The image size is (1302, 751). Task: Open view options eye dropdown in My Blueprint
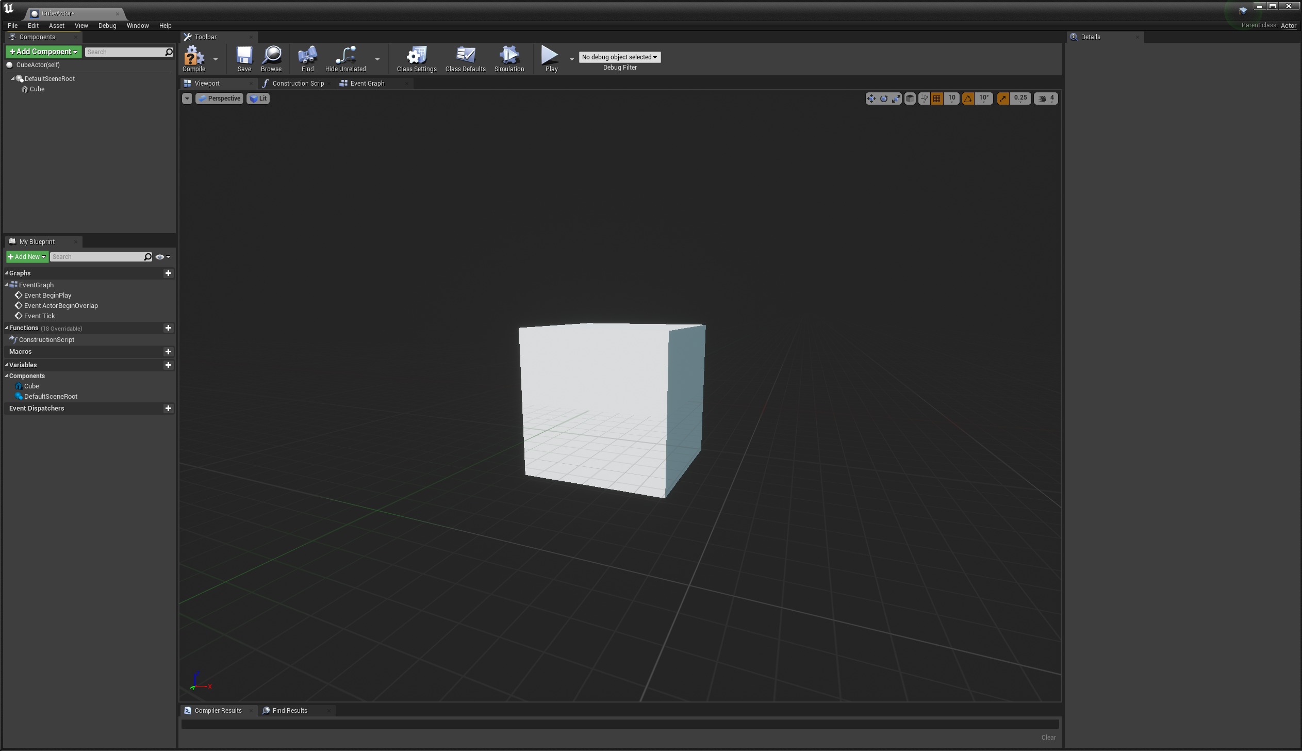(163, 257)
